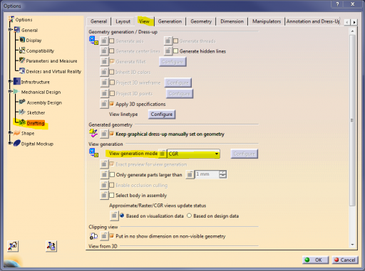
Task: Click lock icon beside Keep graphical dress-up
Action: click(104, 134)
